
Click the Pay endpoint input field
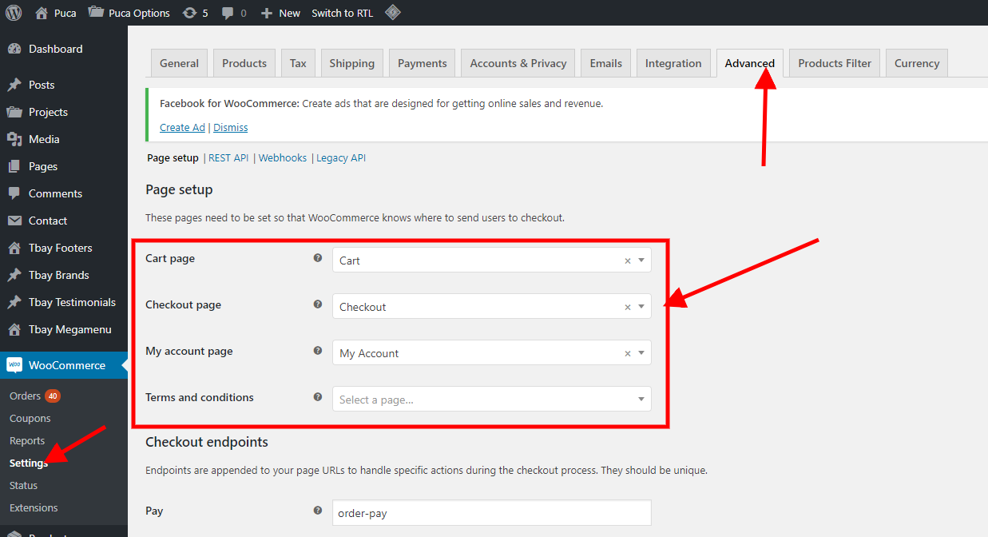click(x=491, y=513)
